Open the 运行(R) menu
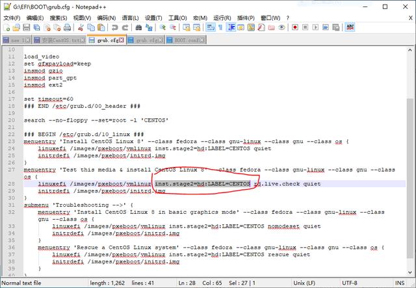The height and width of the screenshot is (288, 416). point(222,18)
